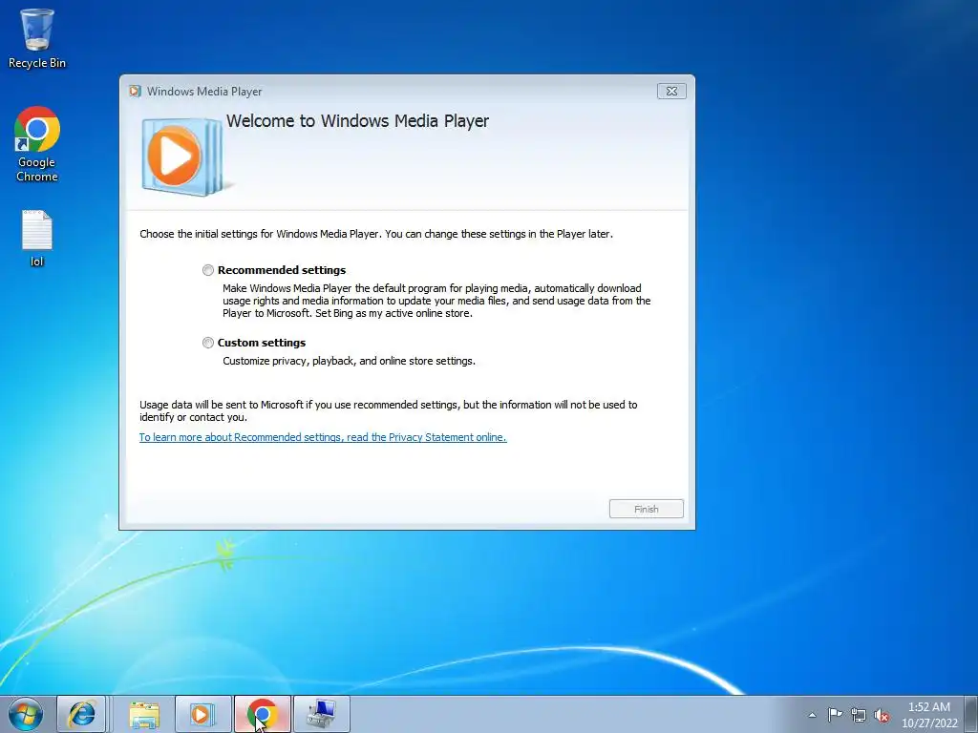The width and height of the screenshot is (978, 733).
Task: Click the Windows Media Player title bar icon
Action: [135, 91]
